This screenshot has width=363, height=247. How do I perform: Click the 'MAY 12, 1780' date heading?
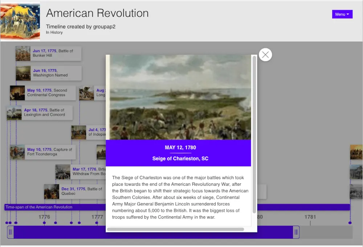[x=180, y=148]
